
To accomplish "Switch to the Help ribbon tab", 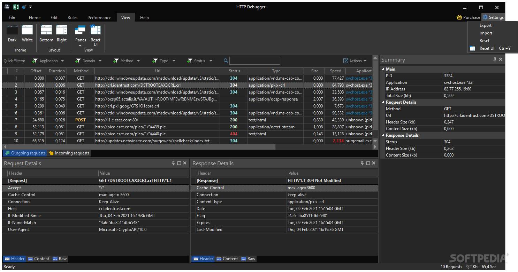I will (x=144, y=18).
